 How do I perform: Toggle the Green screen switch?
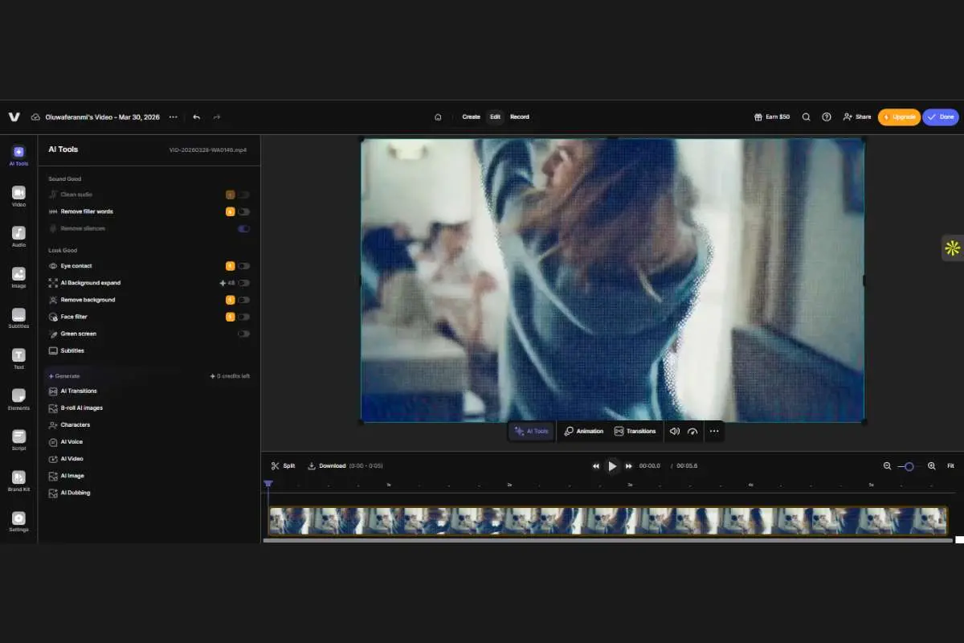click(243, 333)
